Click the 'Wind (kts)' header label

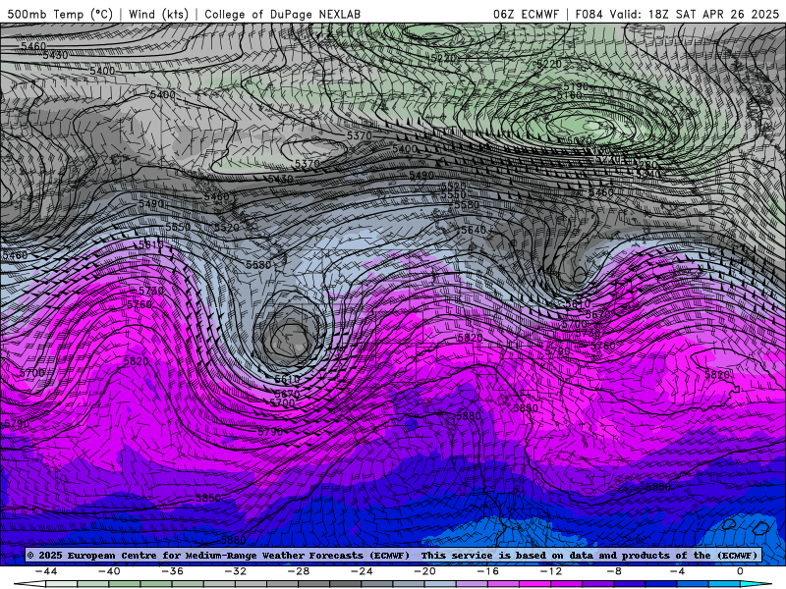coord(158,14)
